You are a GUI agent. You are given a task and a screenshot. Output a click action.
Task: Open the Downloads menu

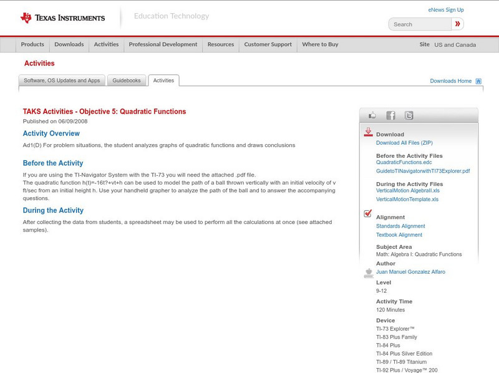69,44
